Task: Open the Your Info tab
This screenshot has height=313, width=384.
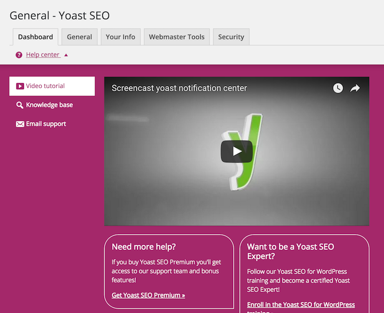Action: 120,37
